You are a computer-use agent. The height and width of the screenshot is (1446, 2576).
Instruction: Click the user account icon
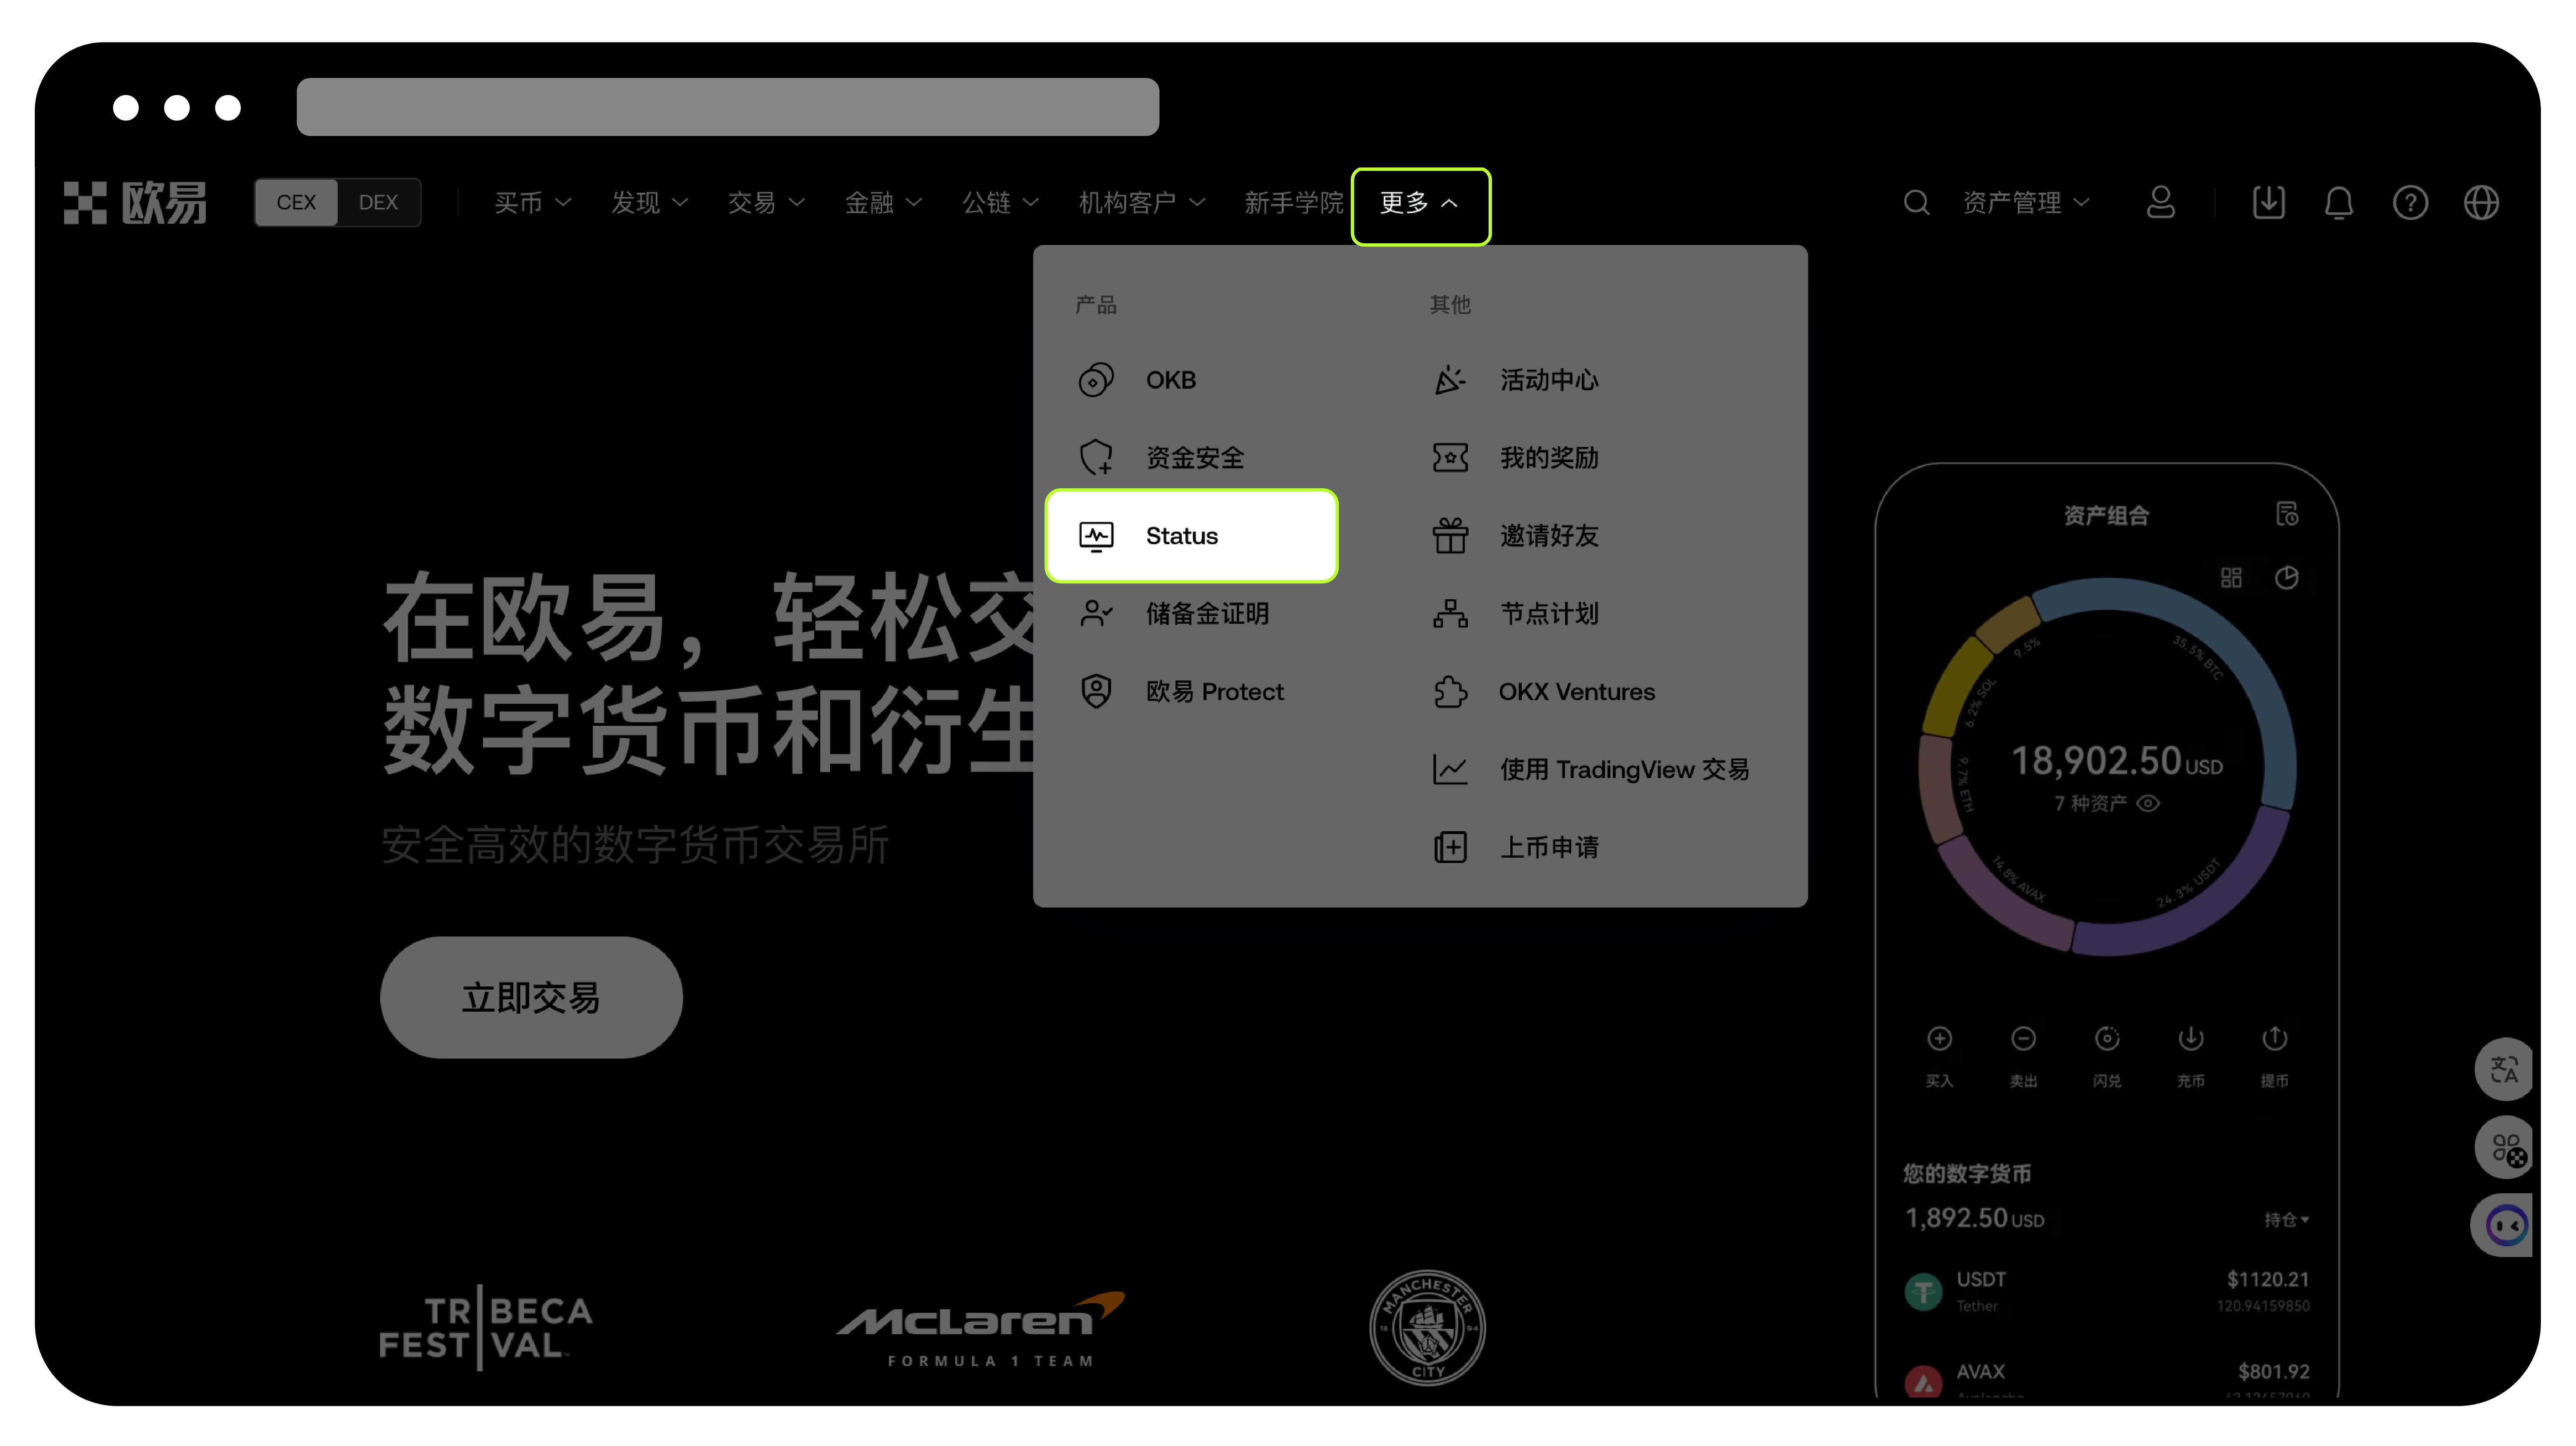tap(2160, 202)
